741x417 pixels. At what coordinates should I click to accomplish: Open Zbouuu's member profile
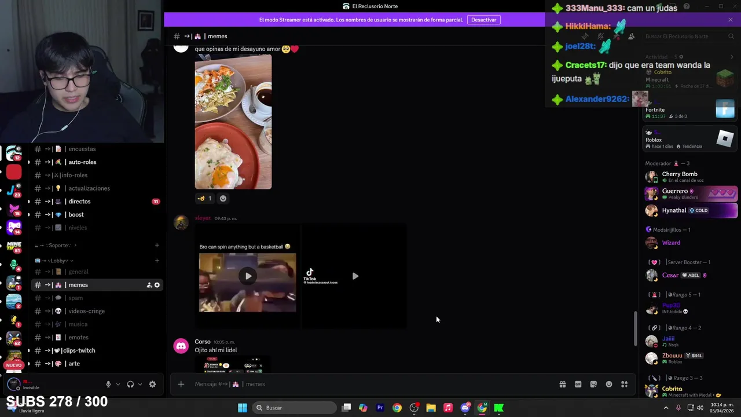click(691, 358)
